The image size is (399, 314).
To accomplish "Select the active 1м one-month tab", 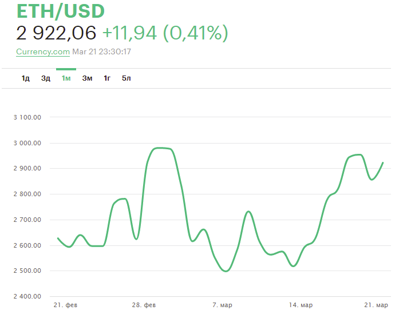I will [x=66, y=78].
